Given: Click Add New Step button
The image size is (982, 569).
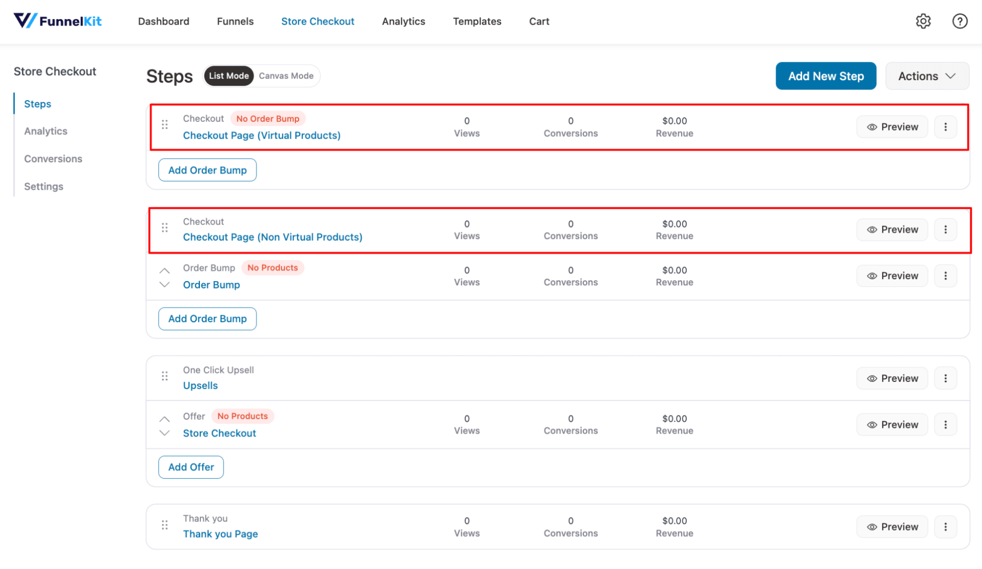Looking at the screenshot, I should pyautogui.click(x=826, y=76).
